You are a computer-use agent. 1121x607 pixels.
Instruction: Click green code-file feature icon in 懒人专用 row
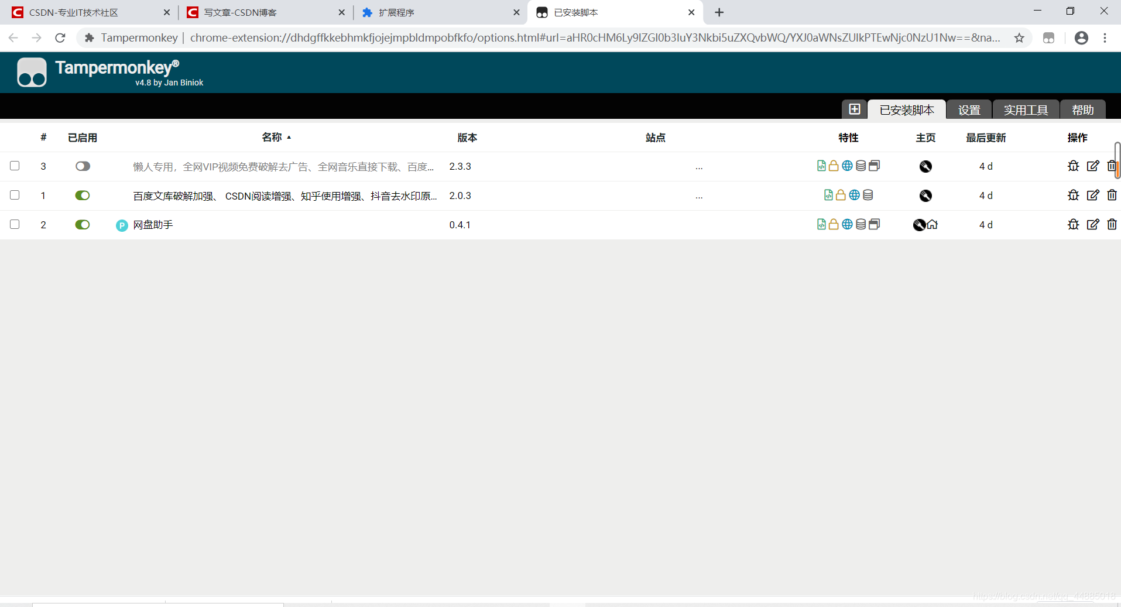pyautogui.click(x=821, y=166)
